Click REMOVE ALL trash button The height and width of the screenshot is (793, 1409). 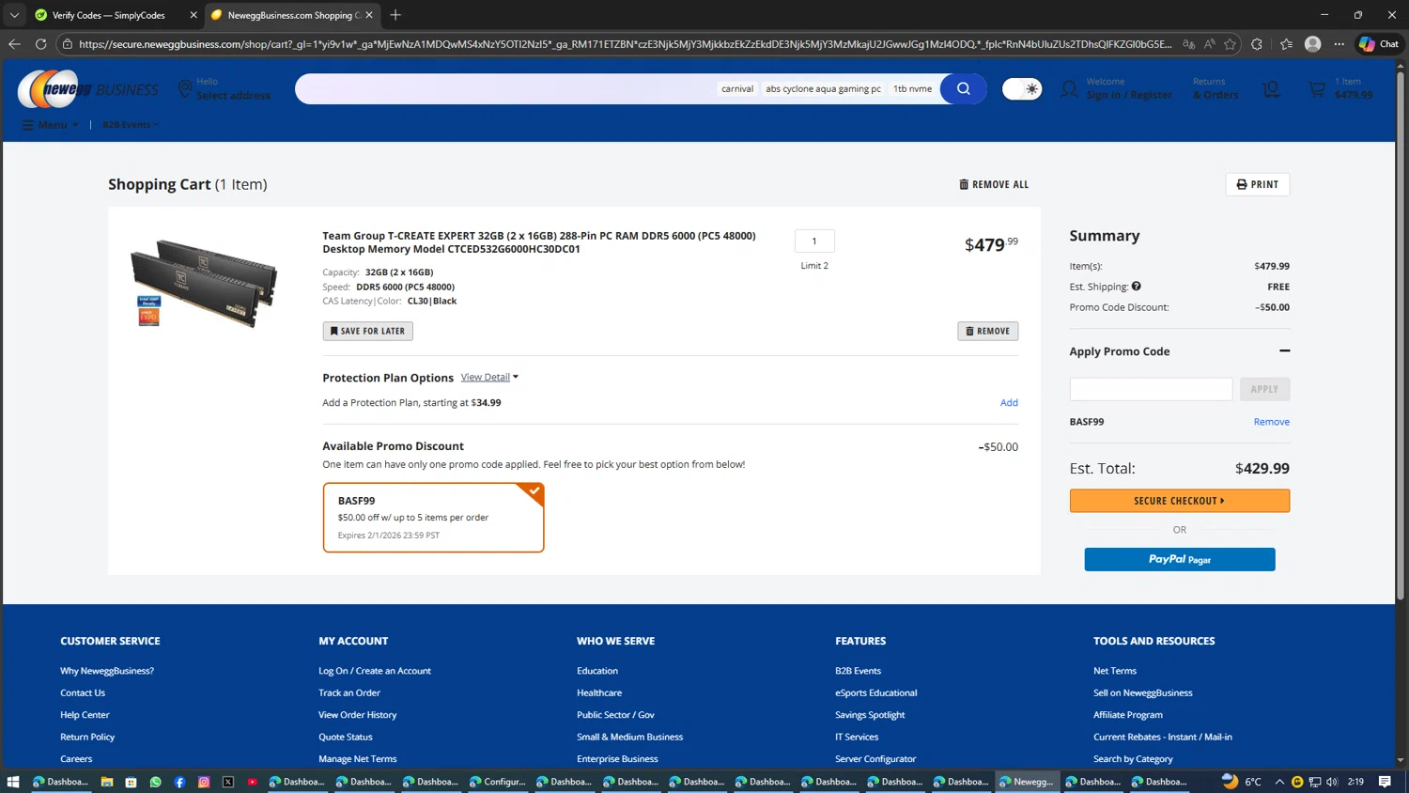tap(994, 184)
